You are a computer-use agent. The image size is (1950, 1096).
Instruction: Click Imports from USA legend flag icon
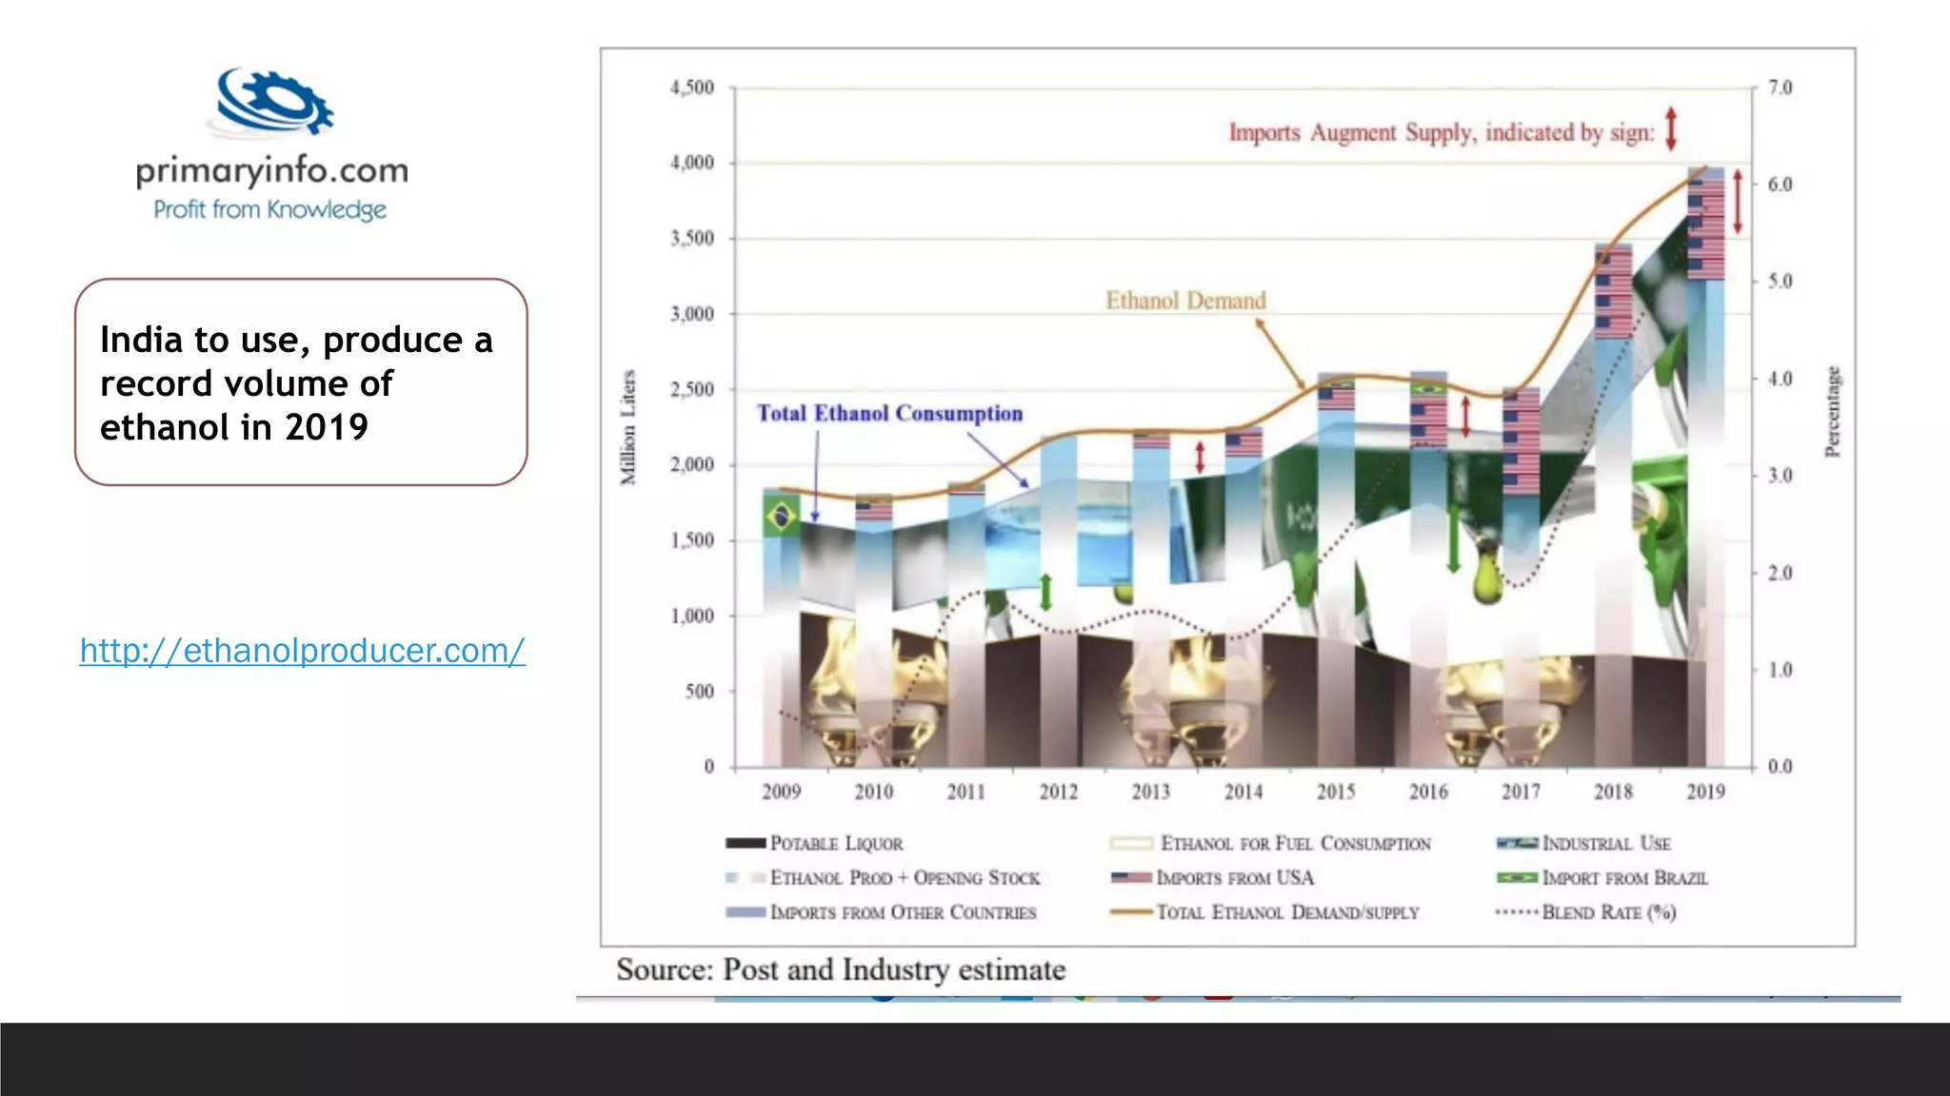tap(1130, 877)
